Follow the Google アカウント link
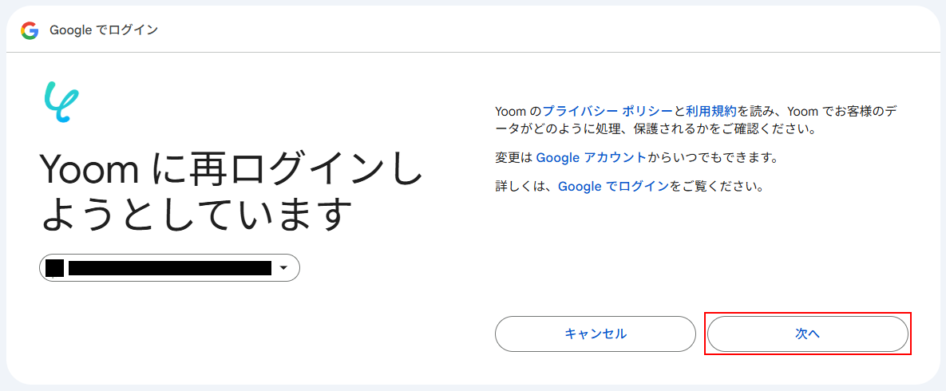This screenshot has width=946, height=391. click(591, 157)
